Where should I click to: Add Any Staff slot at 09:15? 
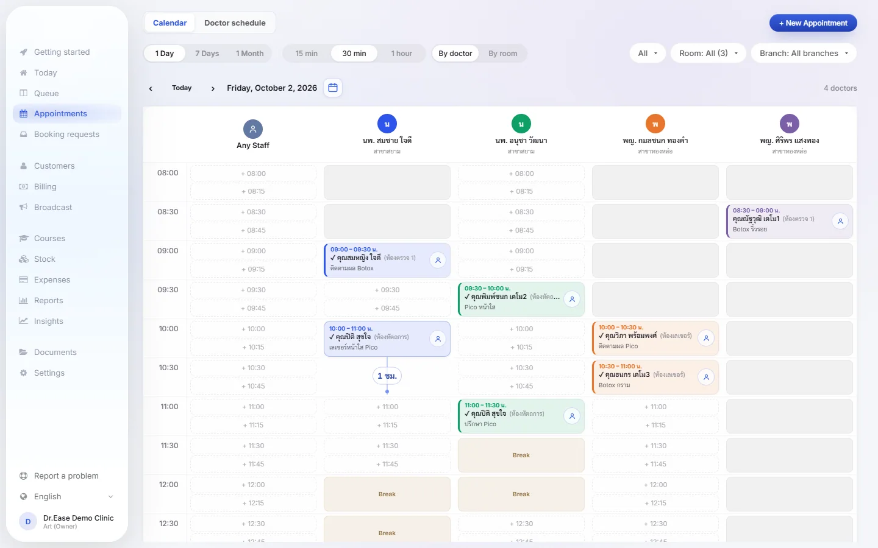(253, 269)
